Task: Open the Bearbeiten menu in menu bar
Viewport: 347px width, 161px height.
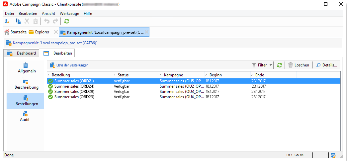Action: tap(28, 14)
